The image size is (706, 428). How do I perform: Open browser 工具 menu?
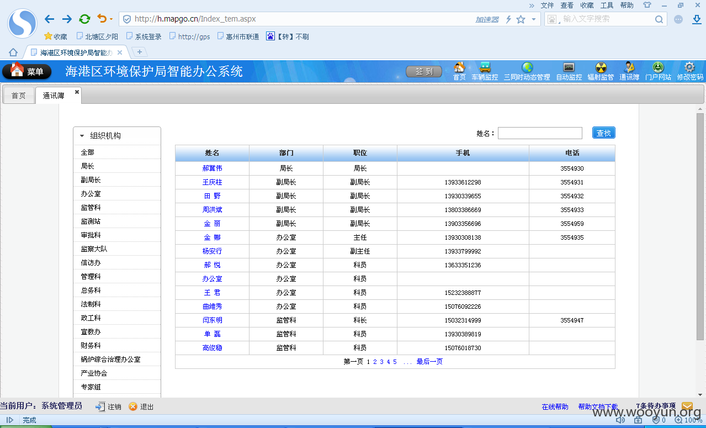[607, 5]
